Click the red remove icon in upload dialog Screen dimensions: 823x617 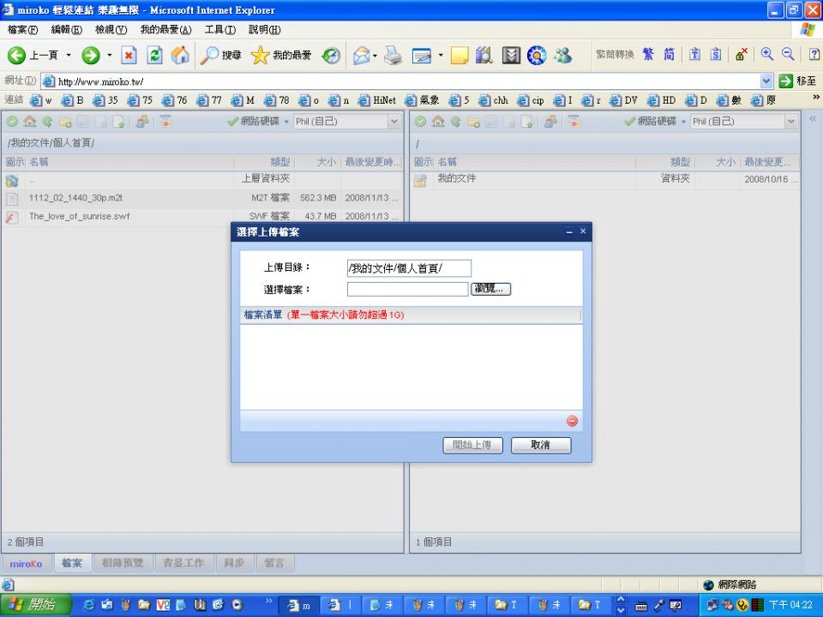pos(572,421)
